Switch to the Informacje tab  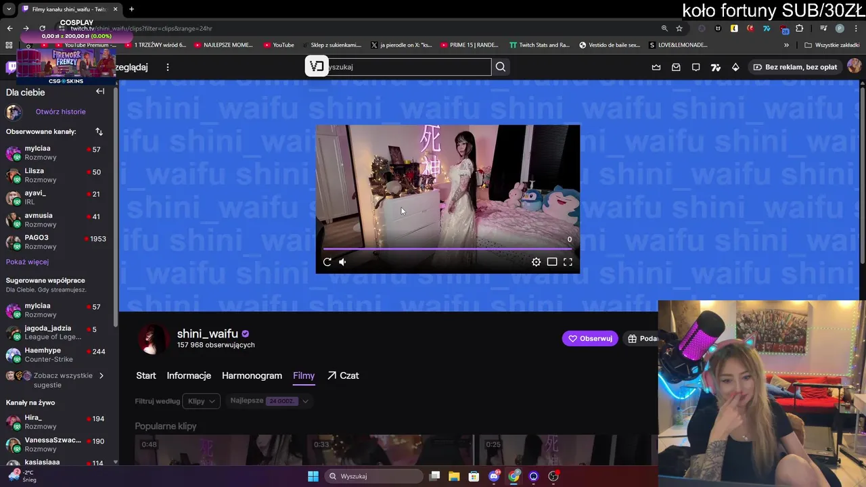pos(189,376)
